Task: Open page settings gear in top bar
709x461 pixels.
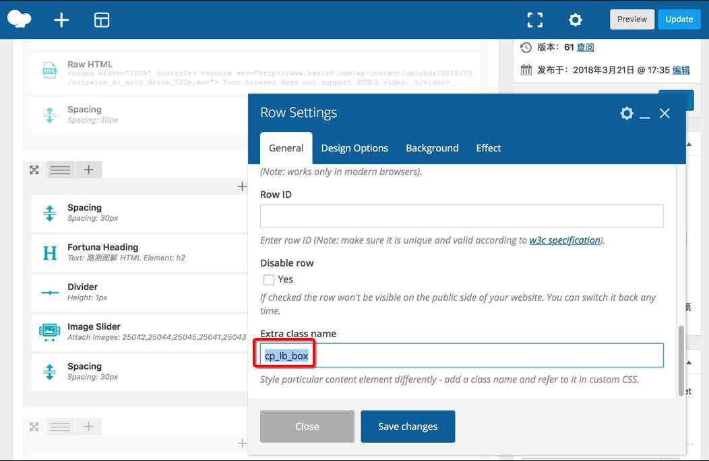Action: [x=575, y=20]
